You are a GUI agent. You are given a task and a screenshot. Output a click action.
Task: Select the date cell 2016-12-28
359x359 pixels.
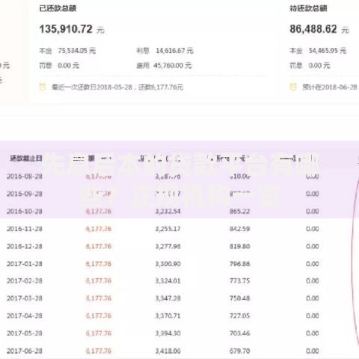(25, 246)
